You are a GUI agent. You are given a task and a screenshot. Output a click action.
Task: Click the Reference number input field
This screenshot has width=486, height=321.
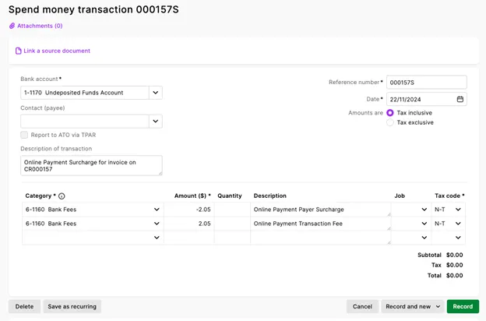click(427, 83)
